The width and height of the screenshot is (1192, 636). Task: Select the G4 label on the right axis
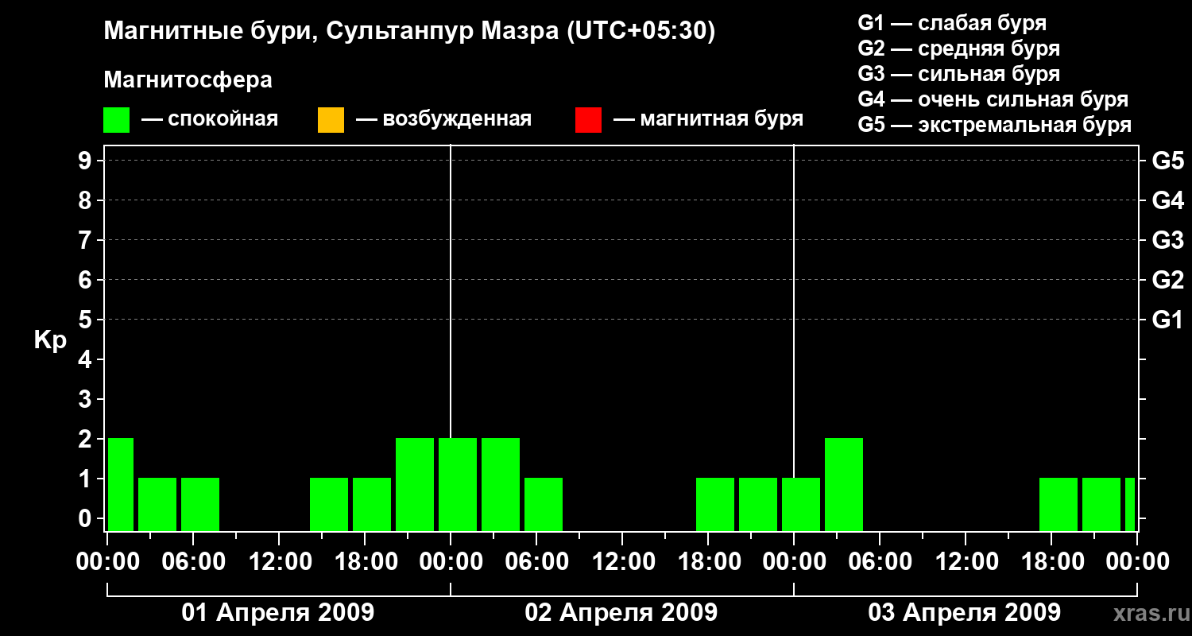click(x=1168, y=201)
